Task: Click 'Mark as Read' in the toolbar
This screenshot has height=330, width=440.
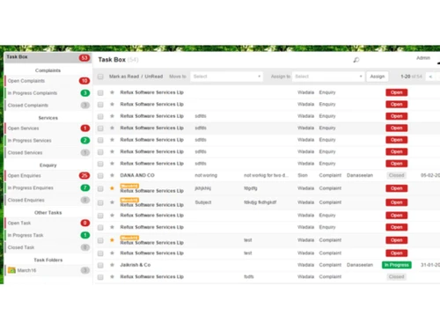Action: pyautogui.click(x=124, y=77)
